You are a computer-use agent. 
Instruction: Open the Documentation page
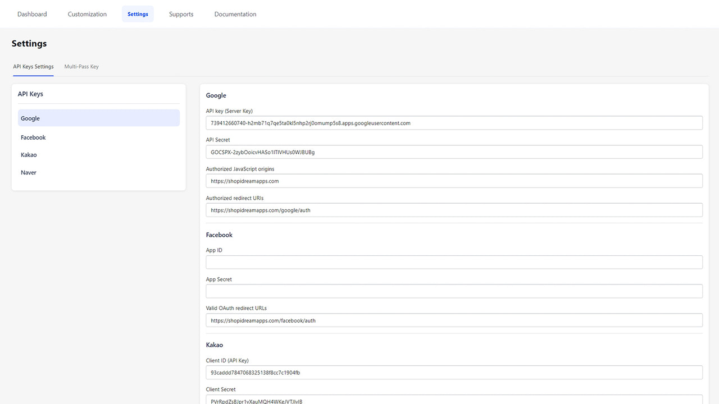[x=235, y=13]
